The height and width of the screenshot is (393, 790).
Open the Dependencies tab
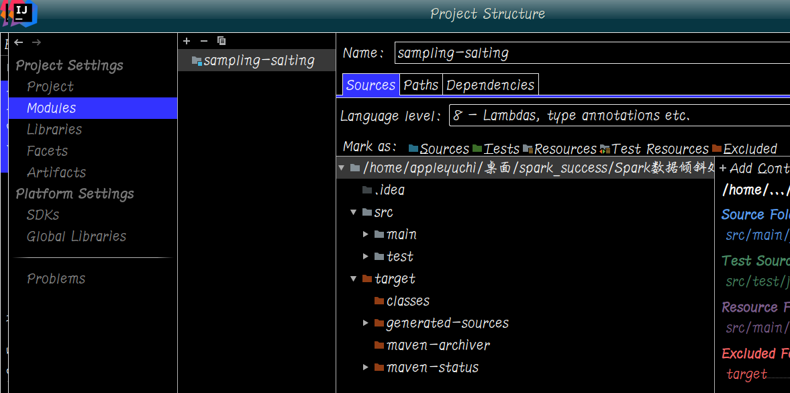click(491, 85)
